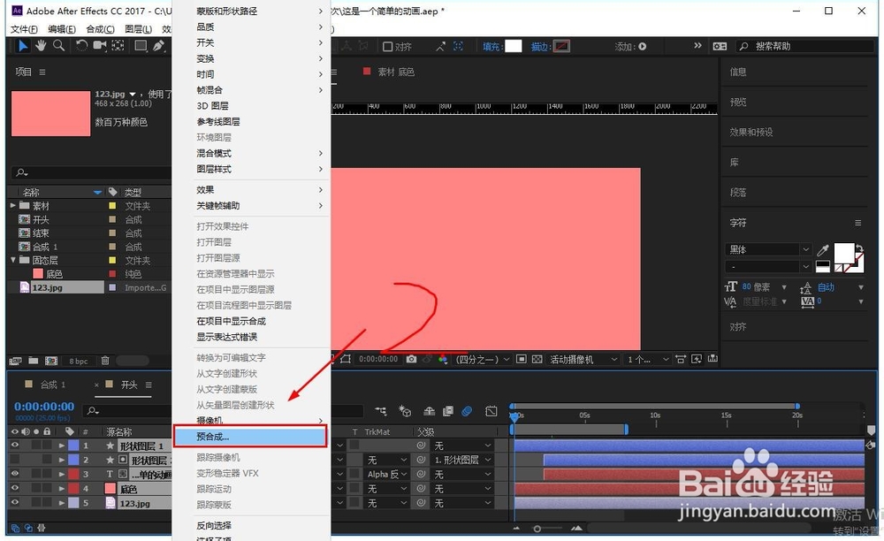Screen dimensions: 884x541
Task: Hide layer 4 底色 with eye toggle
Action: tap(15, 489)
